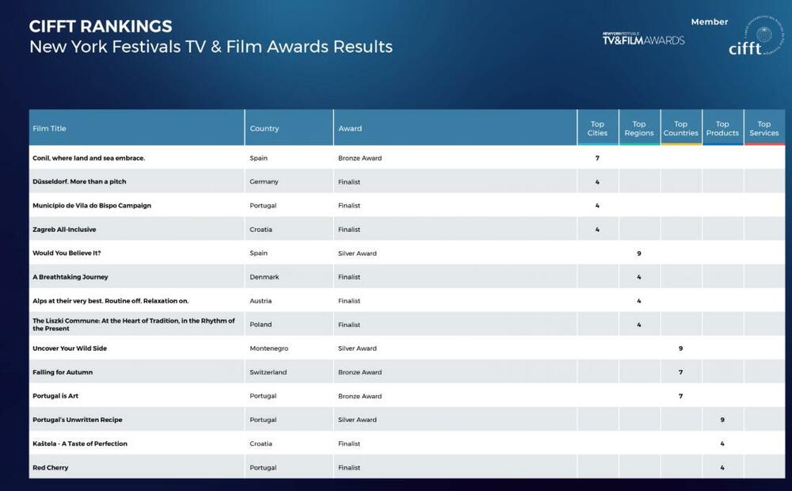
Task: Open 'Uncover Your Wild Side' film entry
Action: [70, 348]
